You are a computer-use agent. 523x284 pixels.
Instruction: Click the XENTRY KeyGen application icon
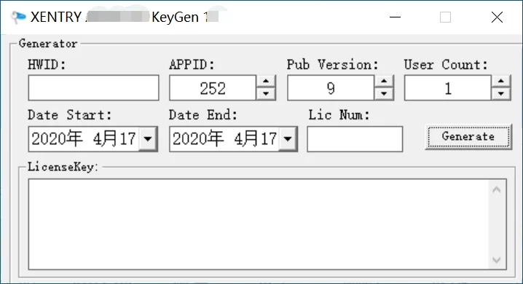[18, 17]
